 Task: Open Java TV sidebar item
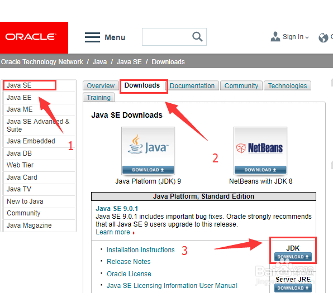point(39,189)
